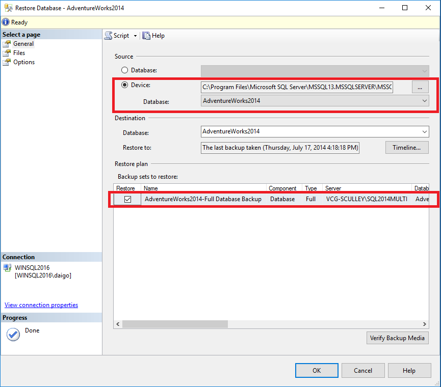Click the Done progress checkmark icon
This screenshot has width=441, height=387.
click(13, 335)
